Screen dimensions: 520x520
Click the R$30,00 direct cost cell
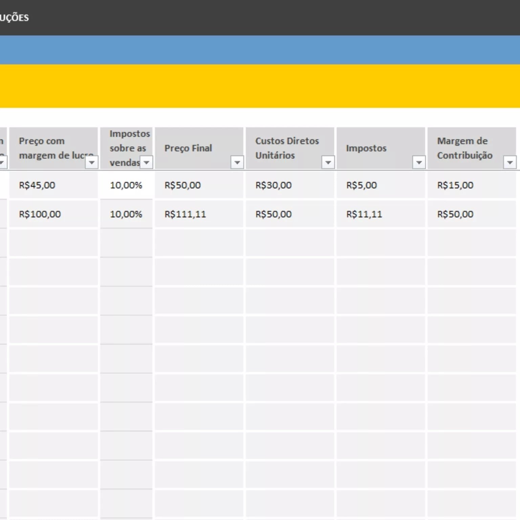tap(290, 185)
